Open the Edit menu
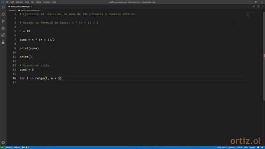265x149 pixels. [x=12, y=2]
